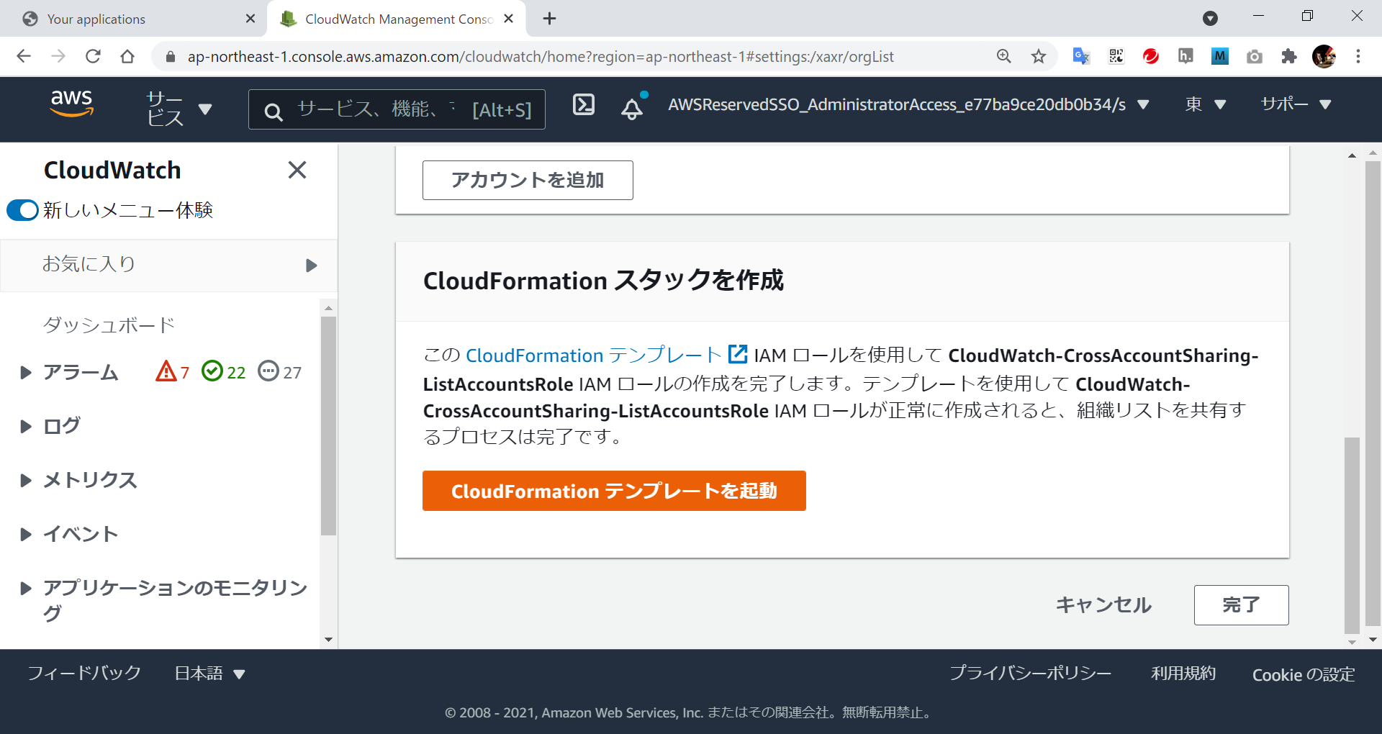Image resolution: width=1382 pixels, height=734 pixels.
Task: Click the insufficient data alarms icon
Action: click(x=268, y=371)
